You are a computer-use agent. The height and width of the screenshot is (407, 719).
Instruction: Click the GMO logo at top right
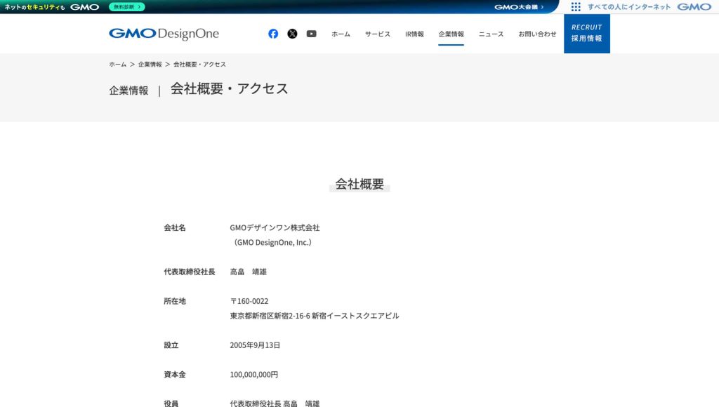click(x=694, y=7)
